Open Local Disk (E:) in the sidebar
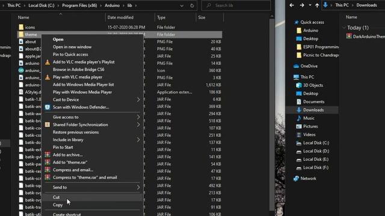385x216 pixels. click(x=316, y=160)
